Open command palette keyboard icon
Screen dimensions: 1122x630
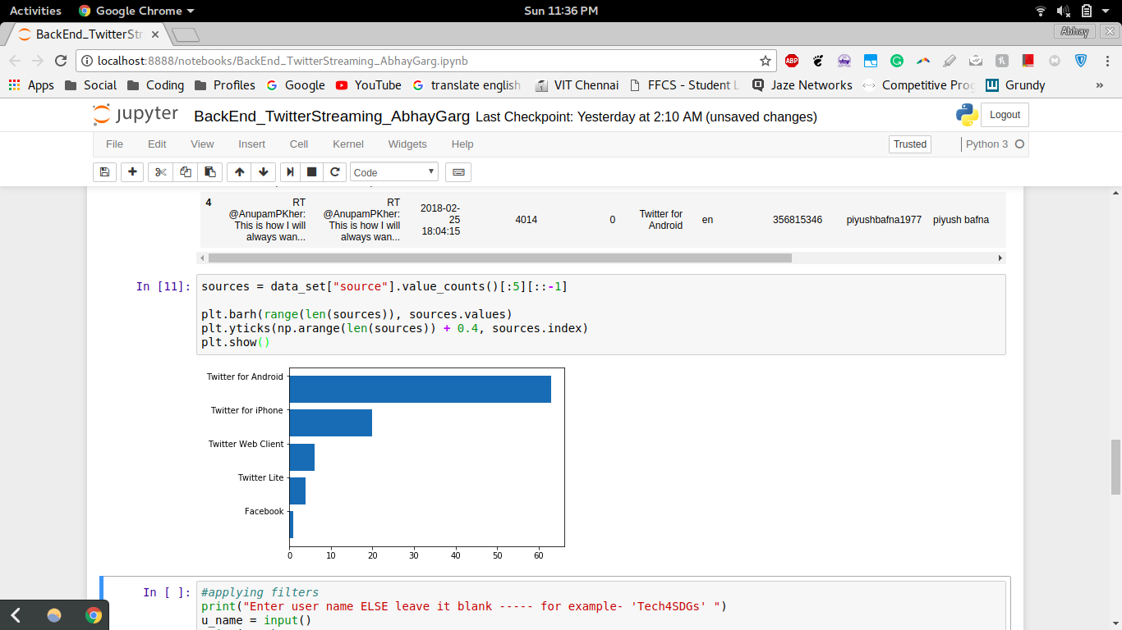coord(458,172)
